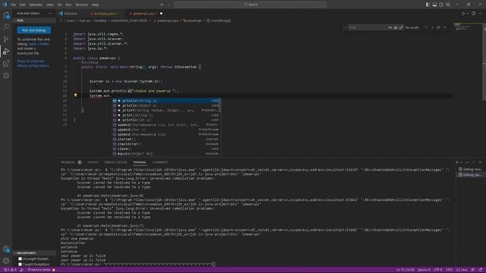Viewport: 486px width, 273px height.
Task: Open the View menu
Action: pyautogui.click(x=50, y=5)
